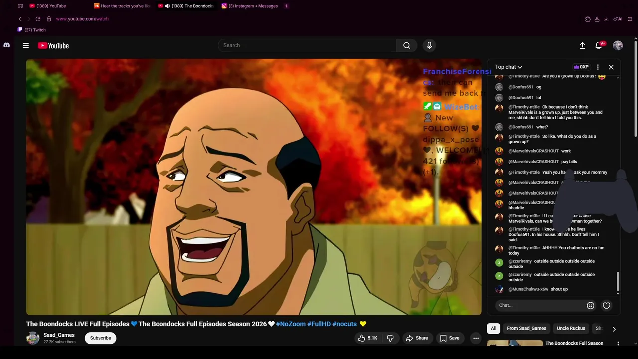
Task: Open the menu for the Boondocks Full Season video
Action: pyautogui.click(x=618, y=343)
